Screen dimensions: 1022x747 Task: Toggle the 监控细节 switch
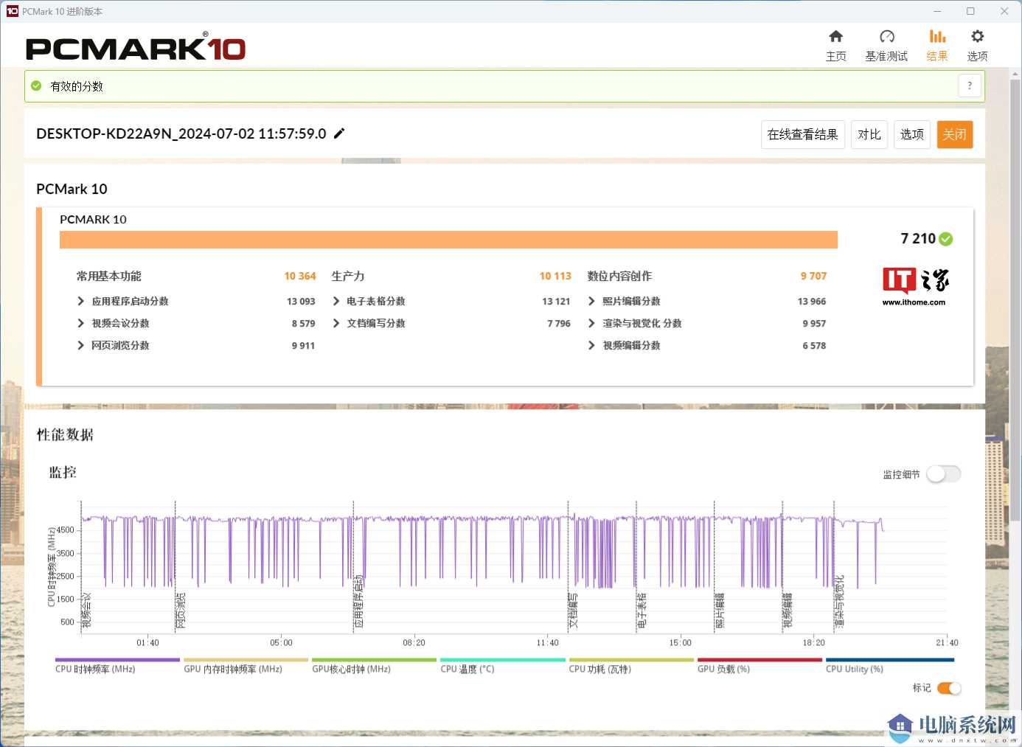944,474
